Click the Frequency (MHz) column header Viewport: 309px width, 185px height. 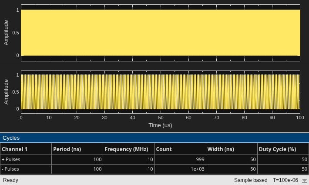pyautogui.click(x=129, y=149)
